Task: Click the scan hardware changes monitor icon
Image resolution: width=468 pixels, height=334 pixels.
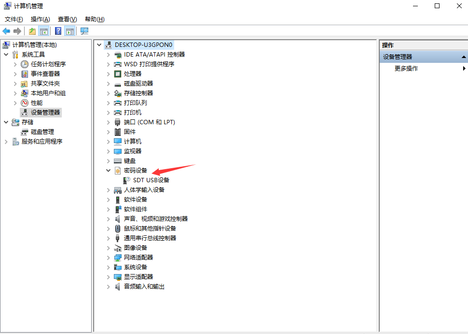Action: 84,31
